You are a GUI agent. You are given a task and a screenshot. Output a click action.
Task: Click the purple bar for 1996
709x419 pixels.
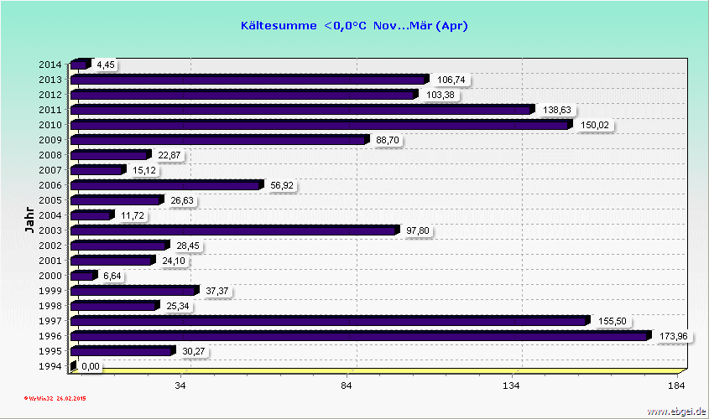click(x=361, y=336)
